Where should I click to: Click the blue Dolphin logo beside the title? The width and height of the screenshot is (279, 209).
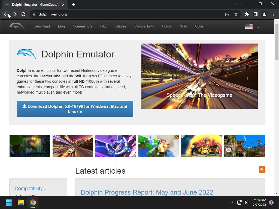(26, 54)
